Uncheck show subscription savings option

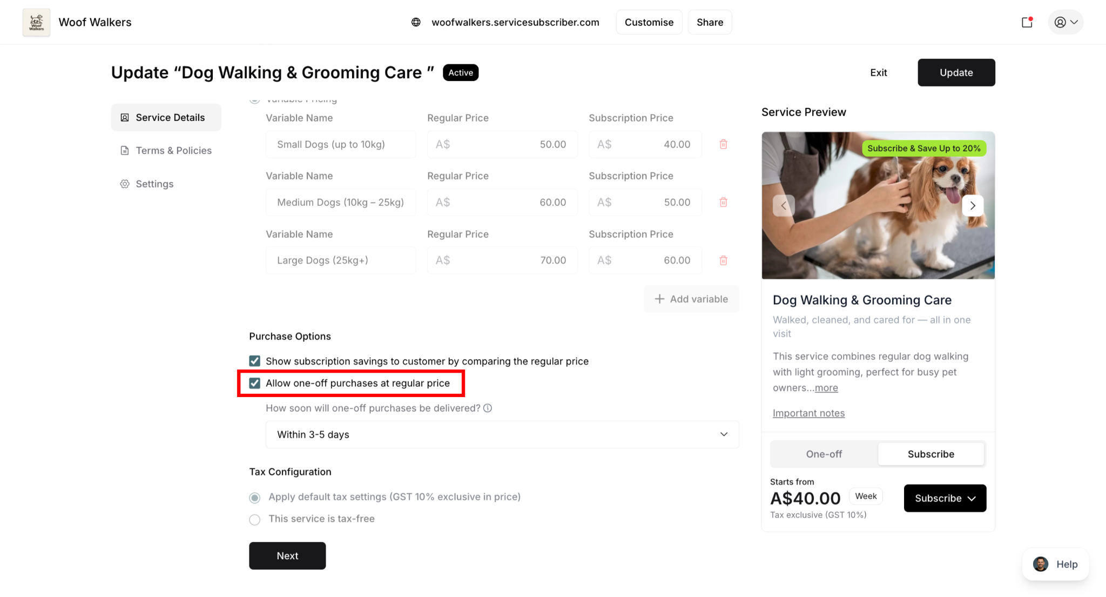pyautogui.click(x=255, y=361)
